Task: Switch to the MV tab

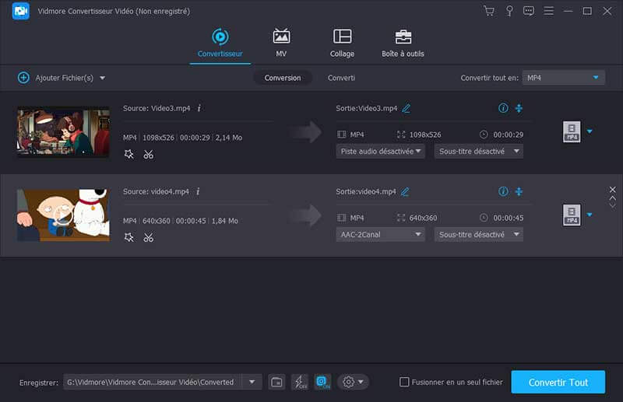Action: (x=281, y=43)
